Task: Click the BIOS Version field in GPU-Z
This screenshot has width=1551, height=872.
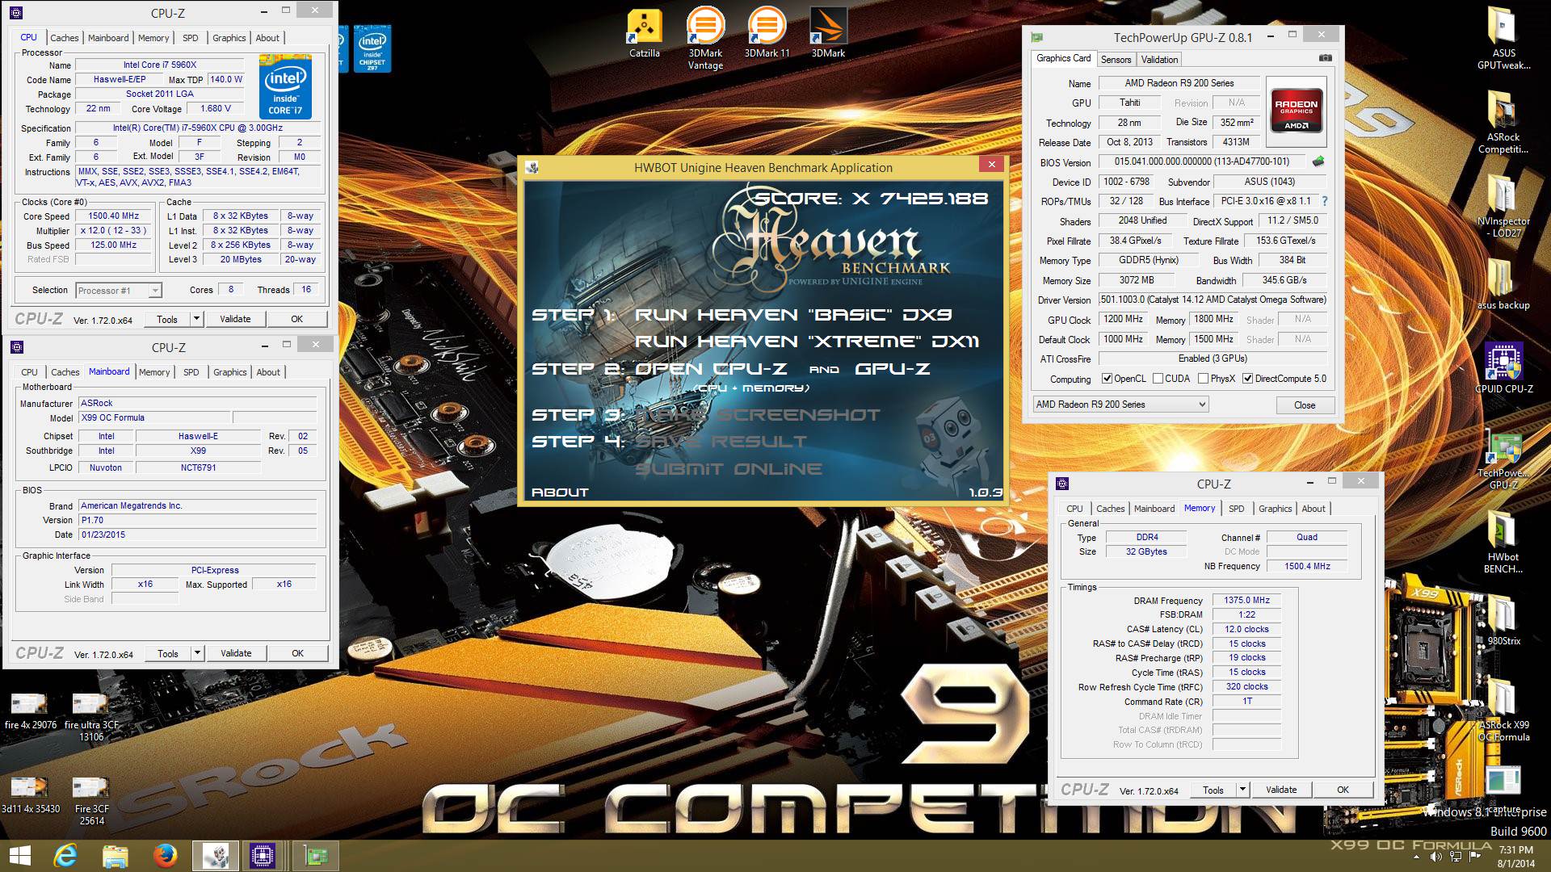Action: pos(1201,161)
